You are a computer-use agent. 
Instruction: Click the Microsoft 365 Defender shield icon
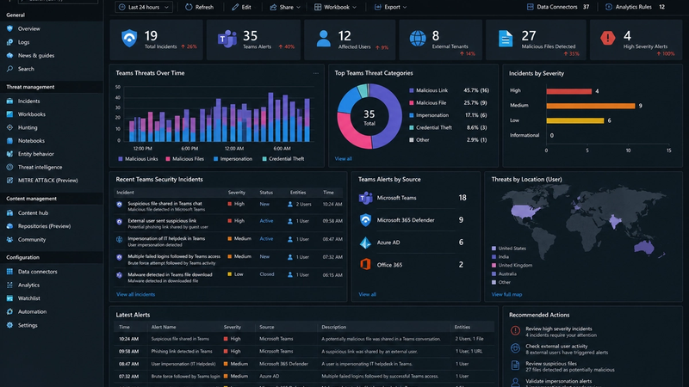[365, 220]
